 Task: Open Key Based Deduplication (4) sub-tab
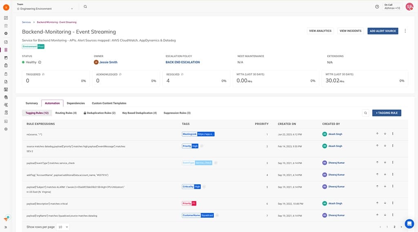coord(140,113)
